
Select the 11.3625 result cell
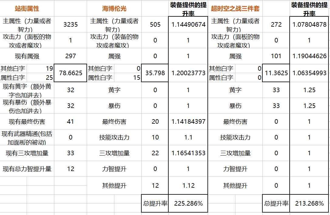[x=276, y=73]
